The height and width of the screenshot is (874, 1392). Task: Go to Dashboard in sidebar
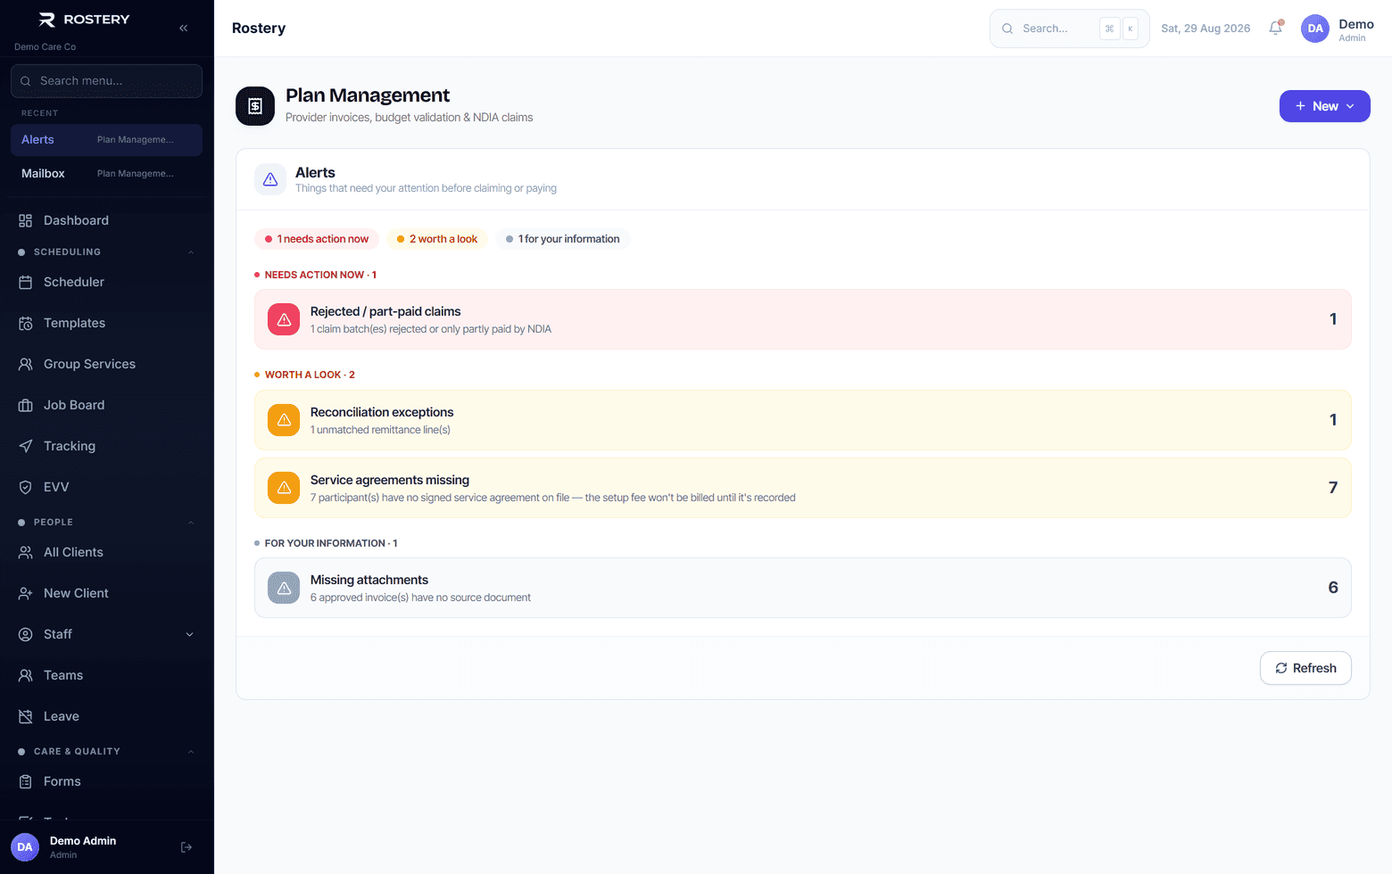[106, 220]
